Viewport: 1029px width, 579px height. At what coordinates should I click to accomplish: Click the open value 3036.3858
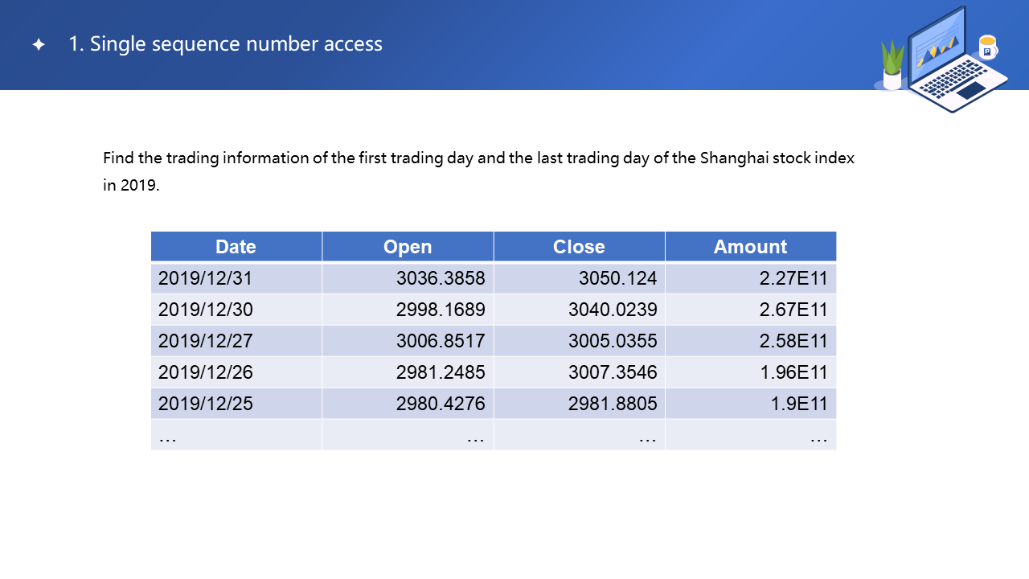point(441,278)
